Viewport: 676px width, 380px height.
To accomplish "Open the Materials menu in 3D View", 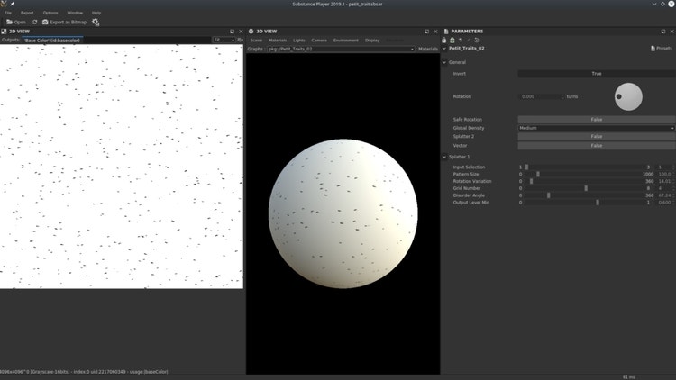I will coord(278,41).
